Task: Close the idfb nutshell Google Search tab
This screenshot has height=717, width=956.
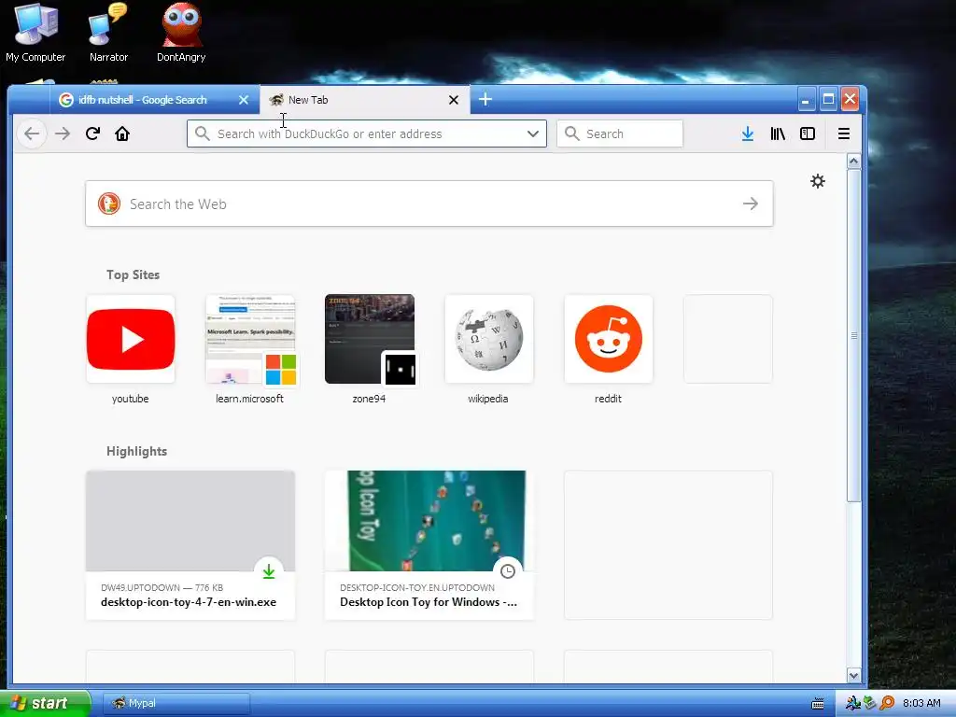Action: 244,100
